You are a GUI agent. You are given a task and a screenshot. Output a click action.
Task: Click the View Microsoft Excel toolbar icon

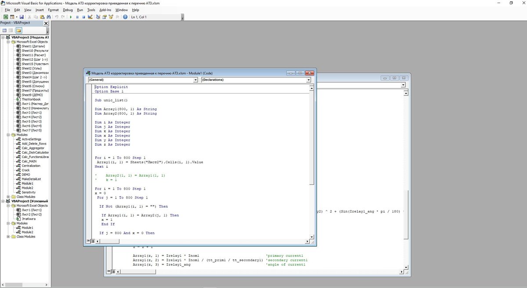coord(6,17)
